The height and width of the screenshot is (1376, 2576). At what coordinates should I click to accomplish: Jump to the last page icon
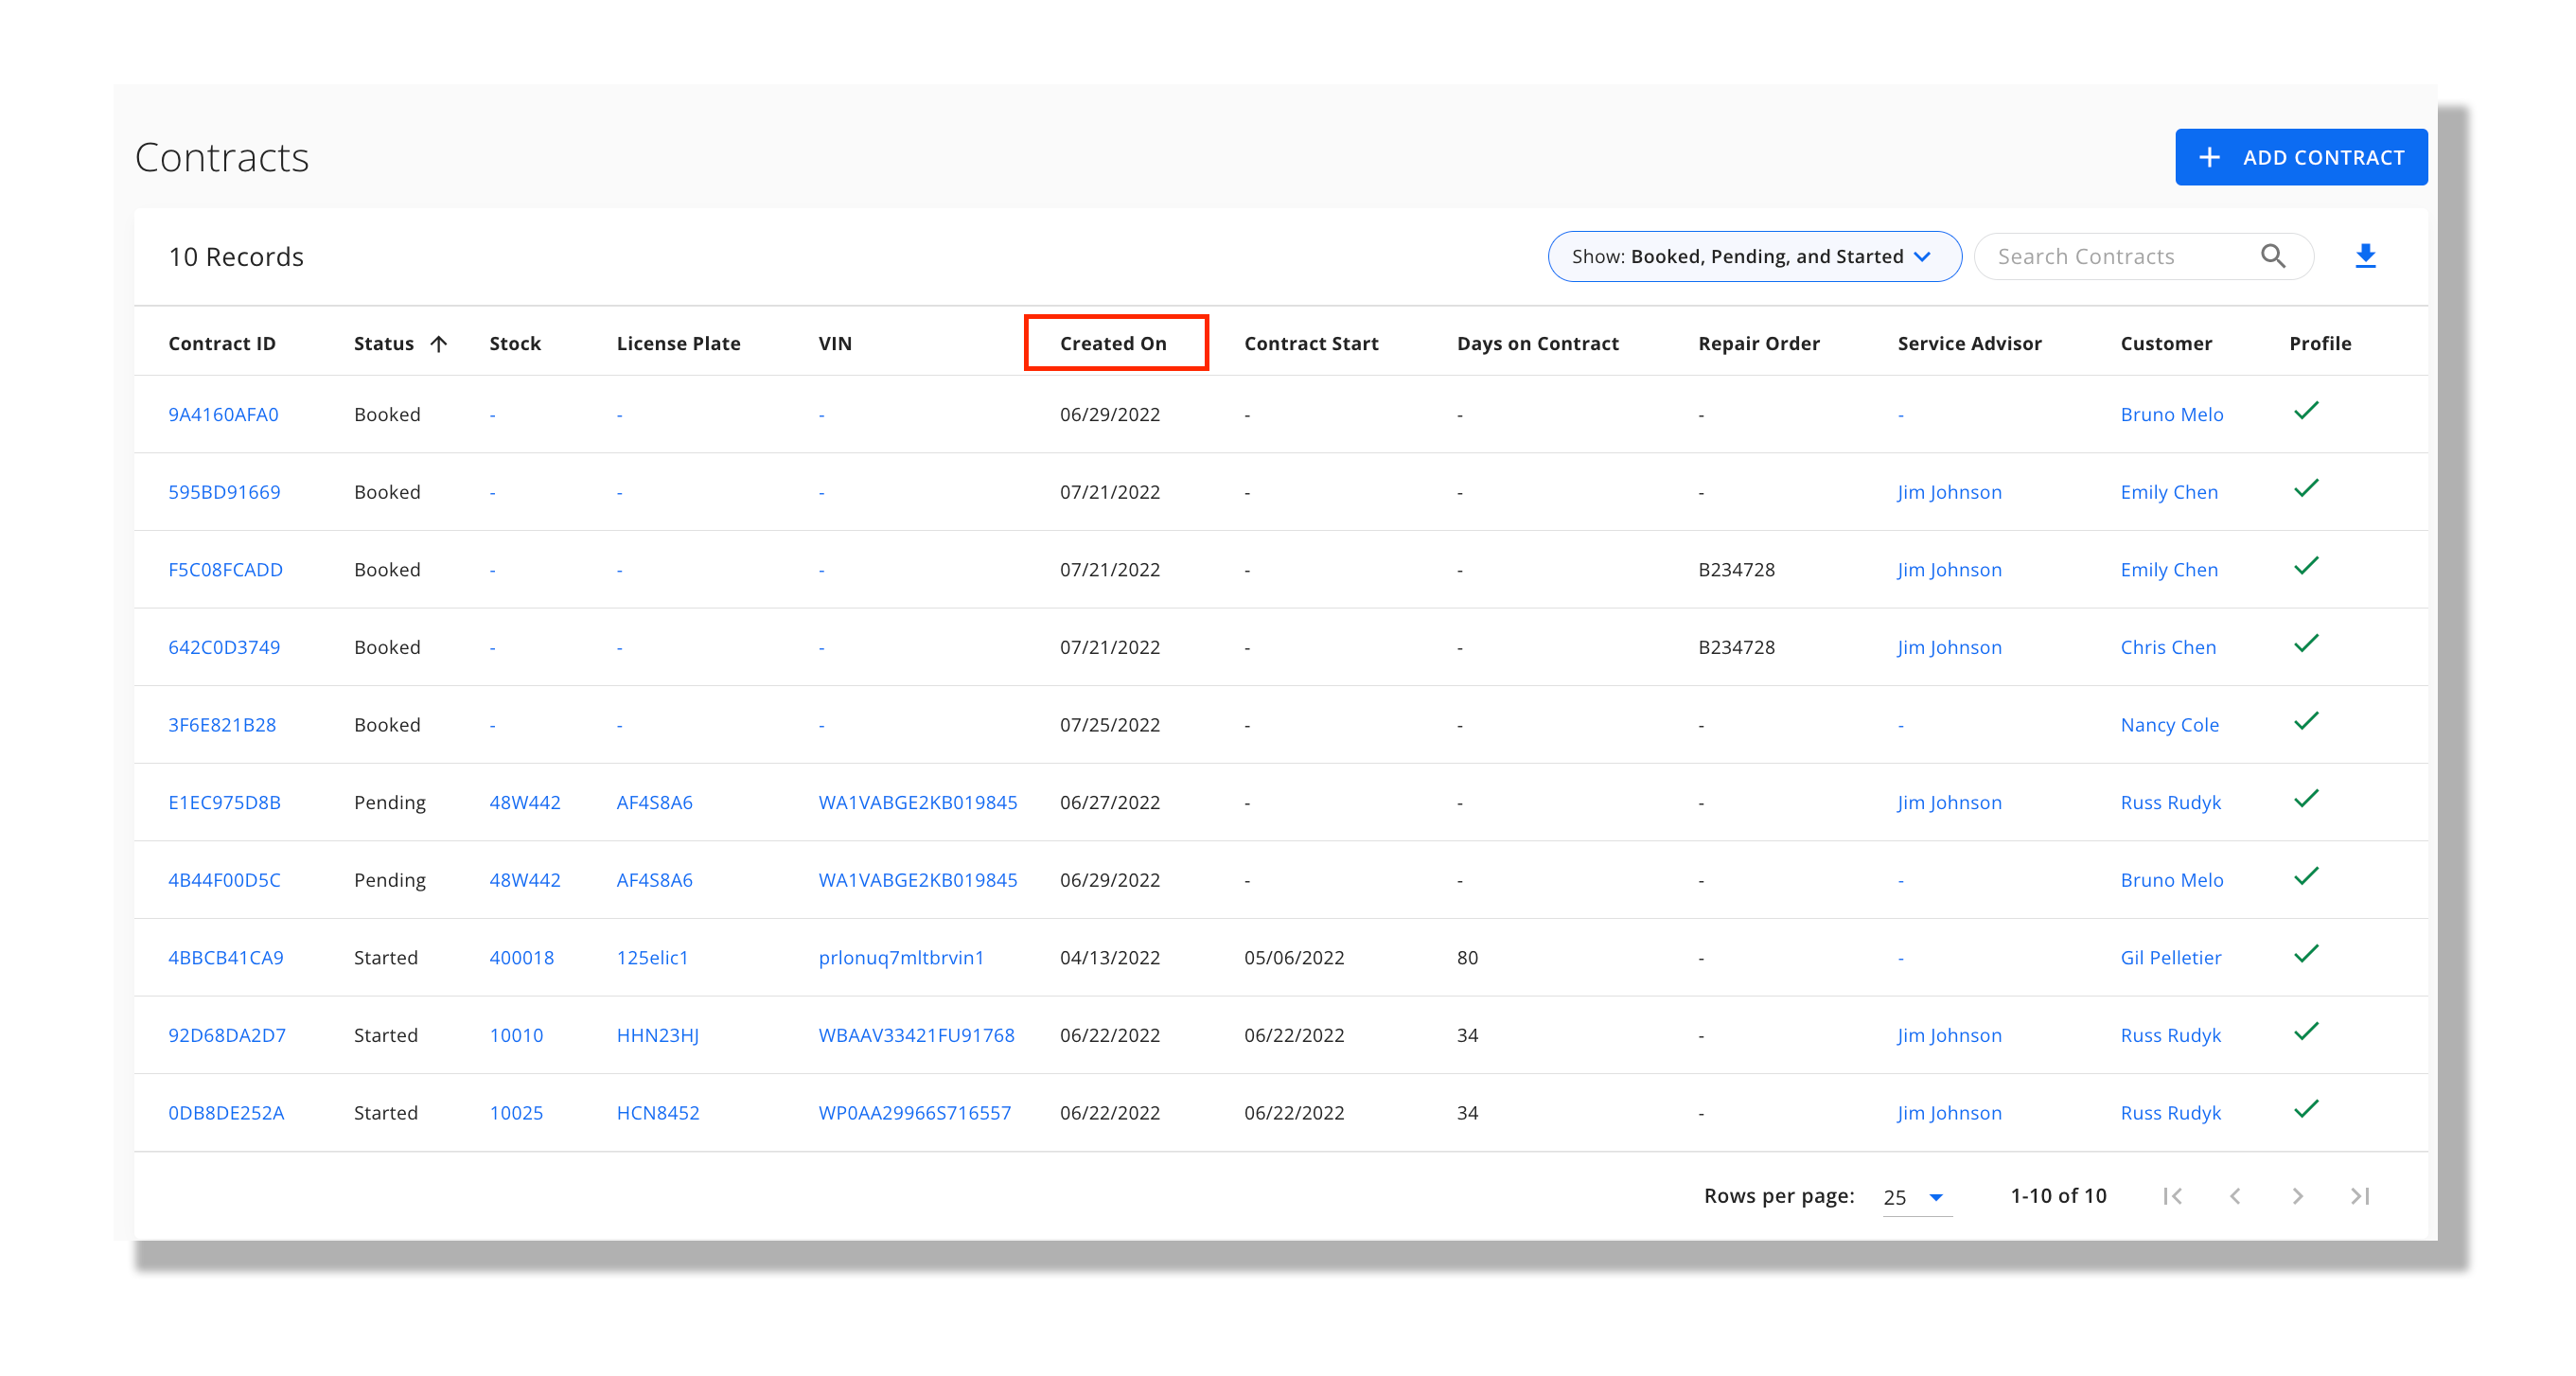click(x=2359, y=1195)
